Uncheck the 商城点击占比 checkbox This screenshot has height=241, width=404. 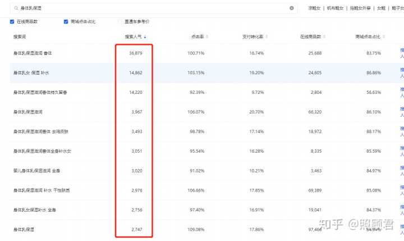pyautogui.click(x=67, y=21)
